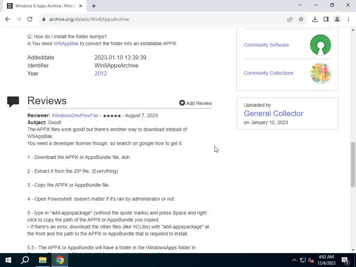Reload the archive.org page

[x=30, y=19]
